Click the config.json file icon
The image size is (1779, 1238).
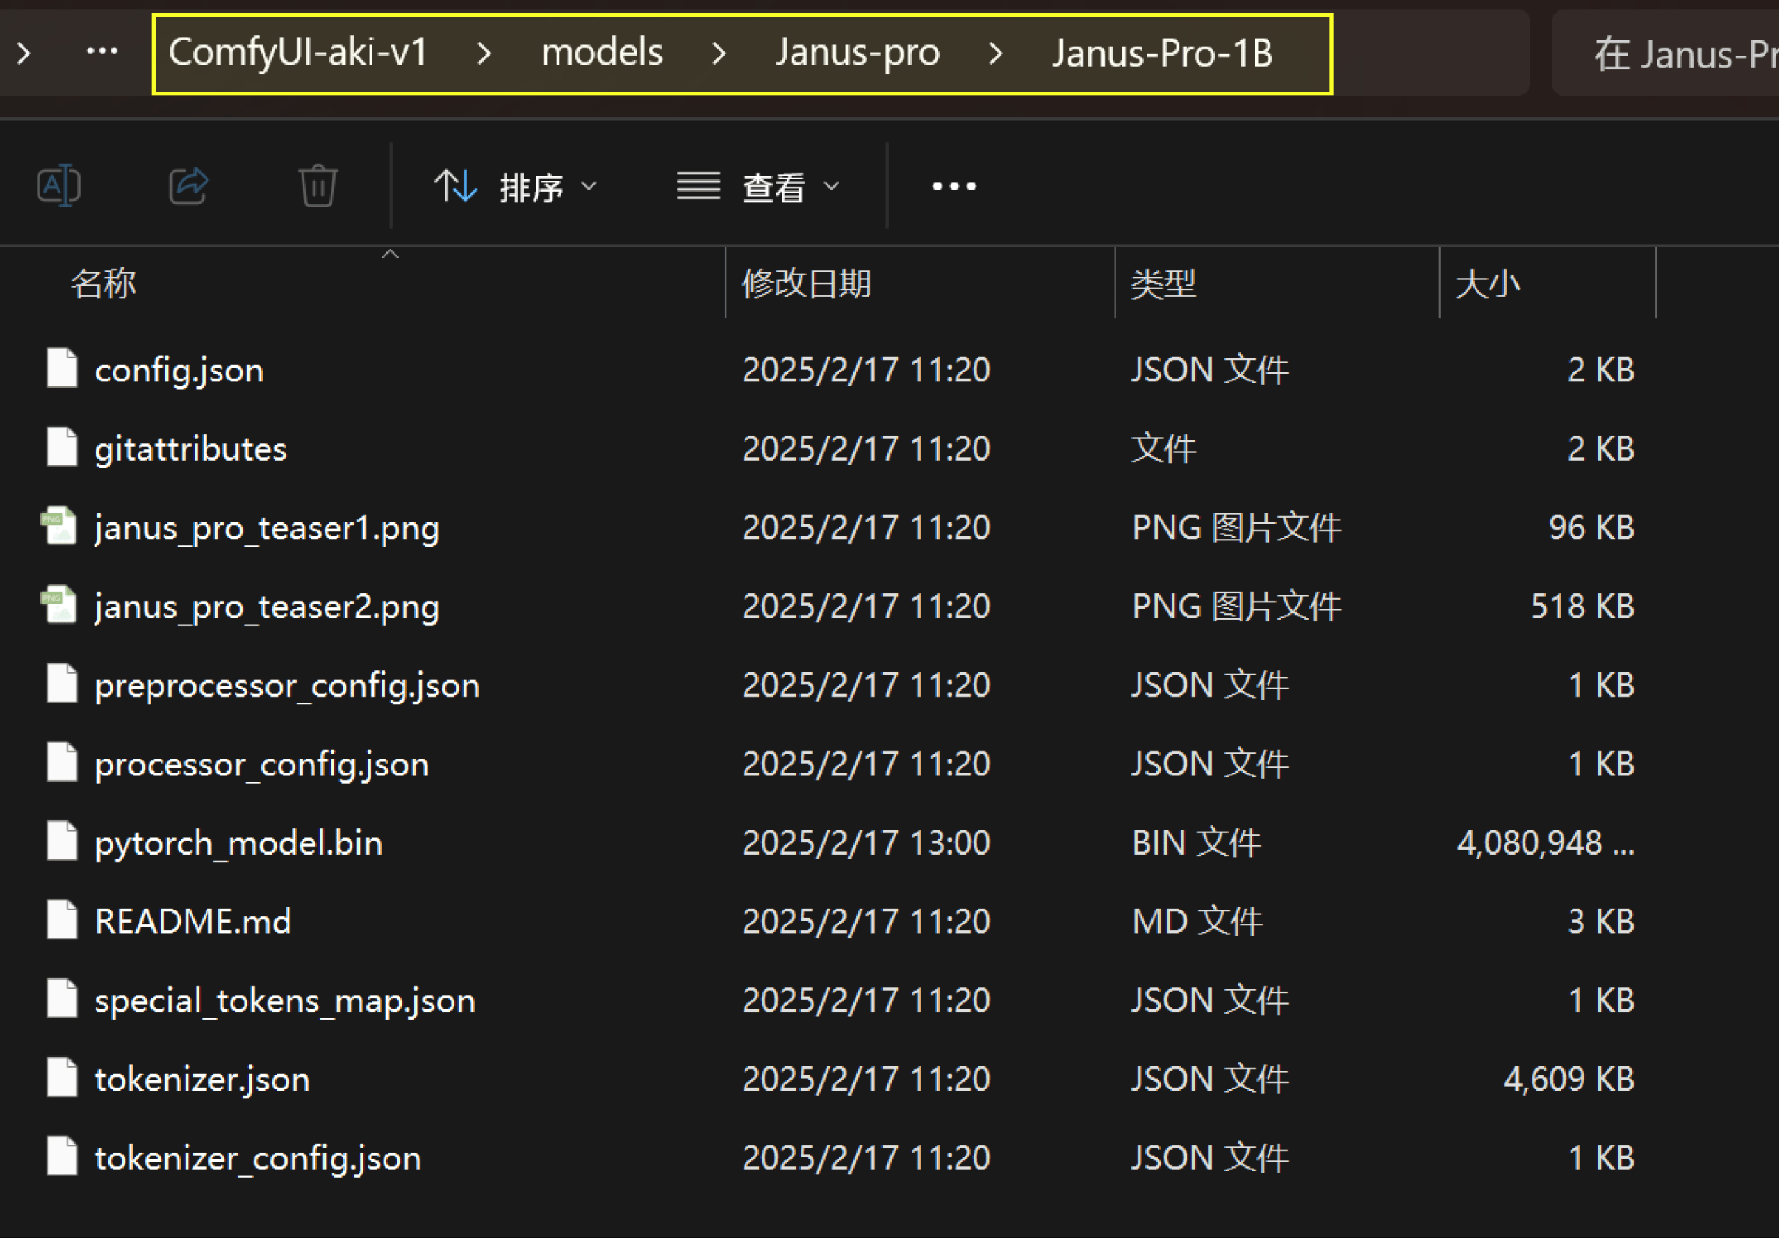click(x=61, y=368)
